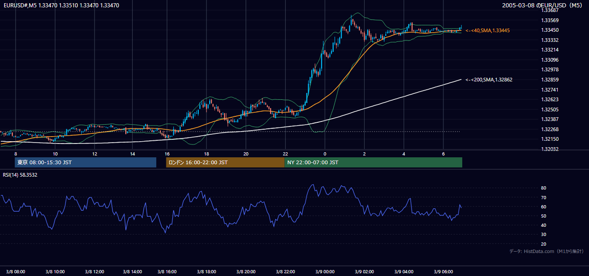Image resolution: width=589 pixels, height=276 pixels.
Task: Click hour tick 8 under price chart
Action: click(16, 154)
